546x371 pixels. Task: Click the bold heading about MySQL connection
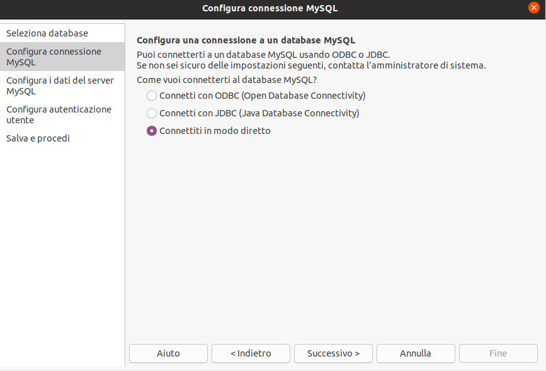[x=246, y=40]
